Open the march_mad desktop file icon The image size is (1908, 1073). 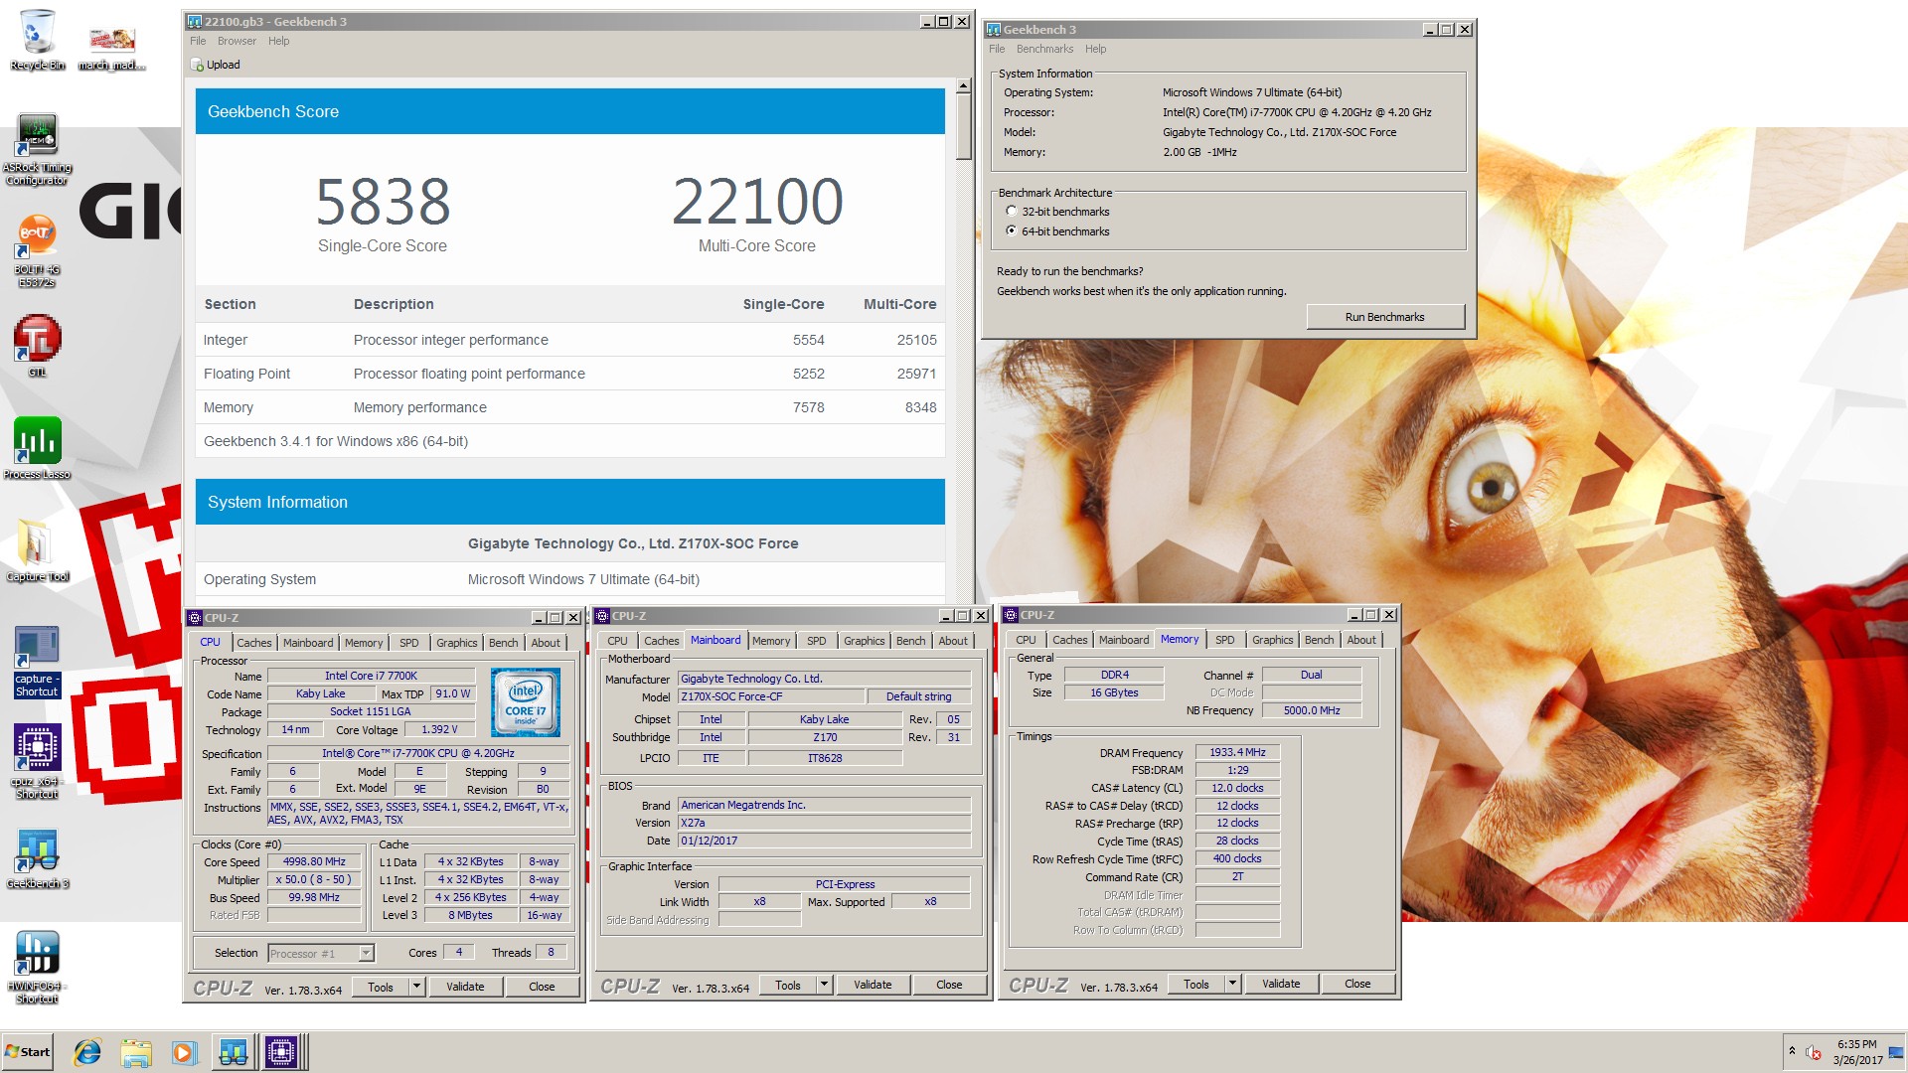pyautogui.click(x=111, y=47)
